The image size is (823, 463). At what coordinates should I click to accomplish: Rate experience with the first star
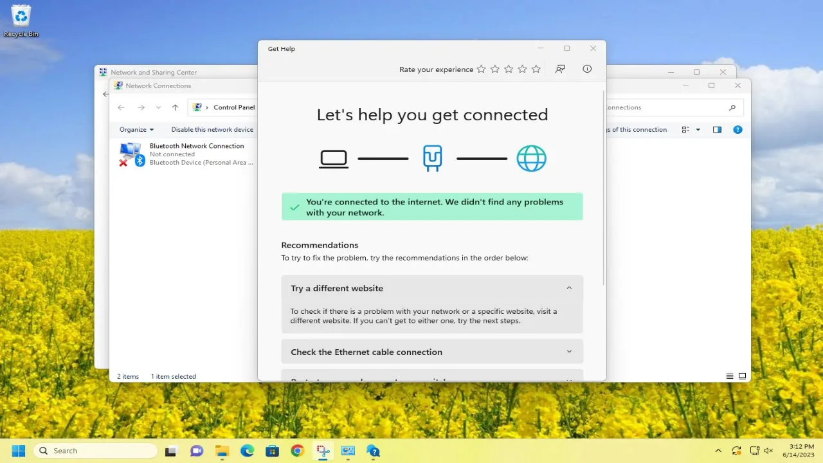tap(481, 69)
